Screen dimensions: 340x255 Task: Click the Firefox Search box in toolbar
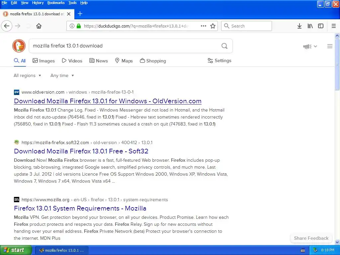click(x=246, y=26)
